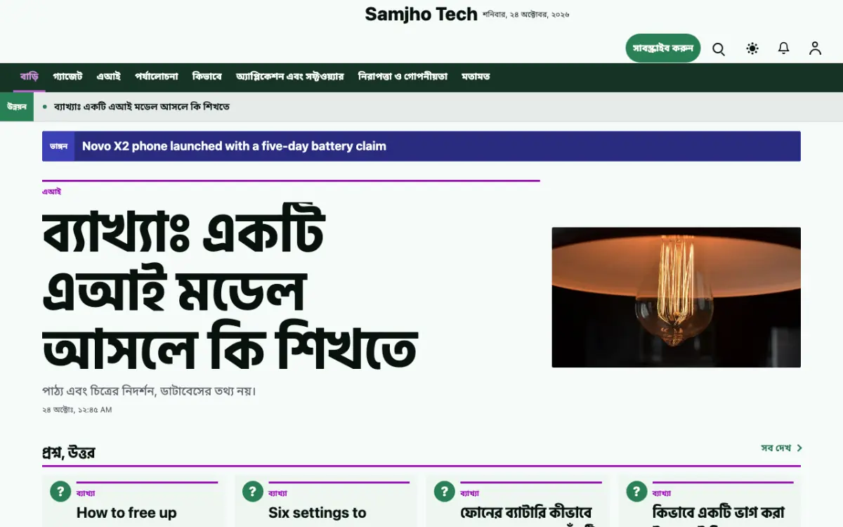This screenshot has height=527, width=843.
Task: Click question mark icon beside ফোনের ব্যাটারি কীভাবে
Action: (x=444, y=491)
